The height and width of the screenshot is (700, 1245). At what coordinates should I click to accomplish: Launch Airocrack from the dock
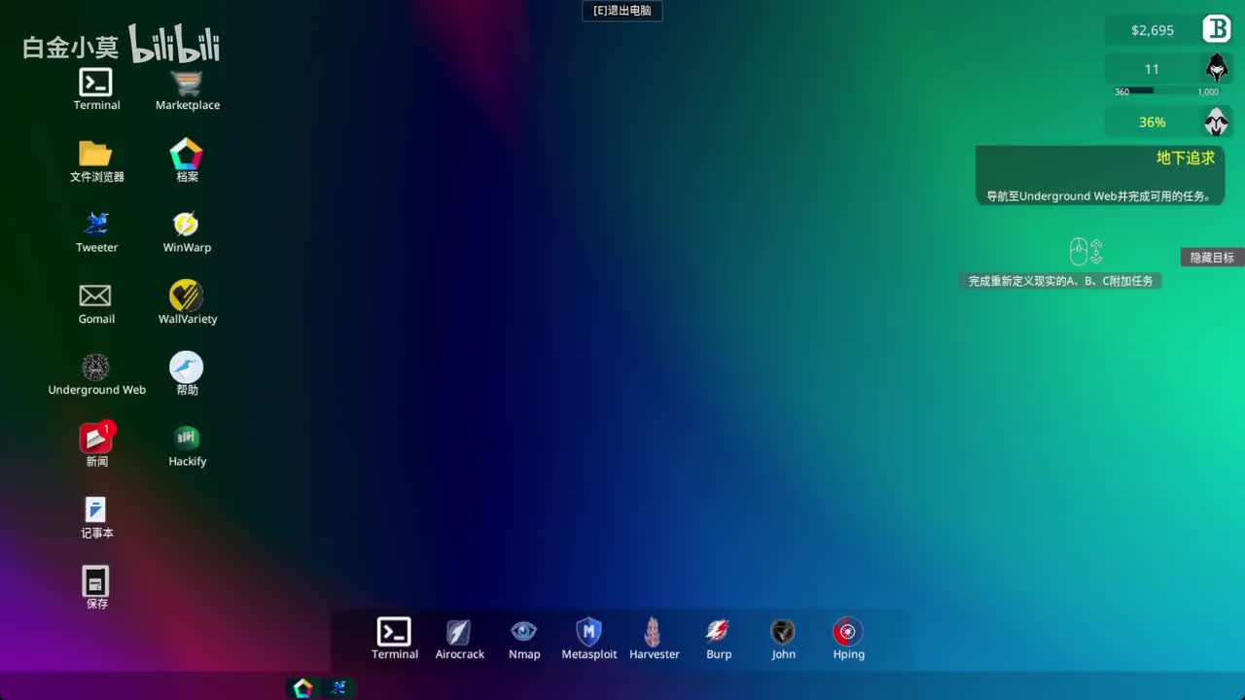point(459,632)
